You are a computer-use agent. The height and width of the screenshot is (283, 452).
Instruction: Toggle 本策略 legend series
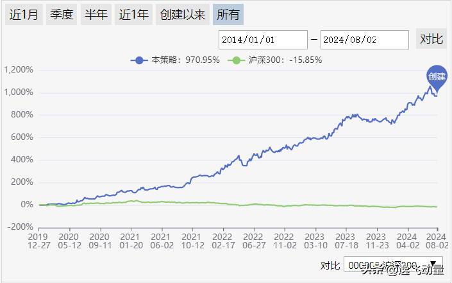pos(175,60)
